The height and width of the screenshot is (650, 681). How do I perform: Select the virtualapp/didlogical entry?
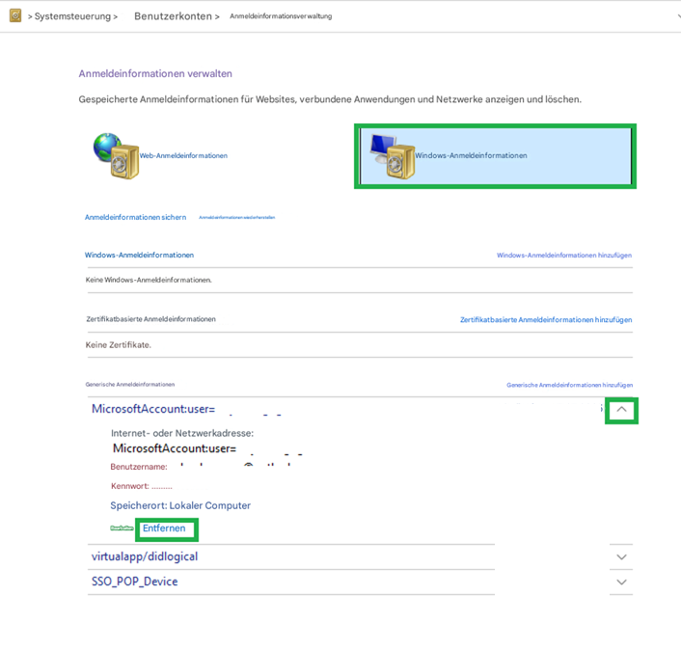coord(145,556)
